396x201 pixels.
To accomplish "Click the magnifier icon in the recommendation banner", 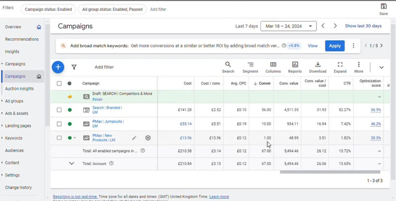I will pos(63,46).
